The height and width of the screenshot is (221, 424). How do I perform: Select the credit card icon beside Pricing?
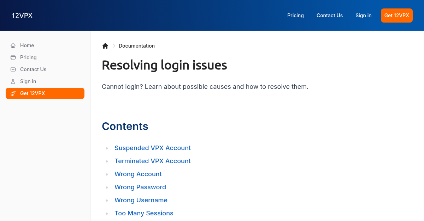[13, 57]
